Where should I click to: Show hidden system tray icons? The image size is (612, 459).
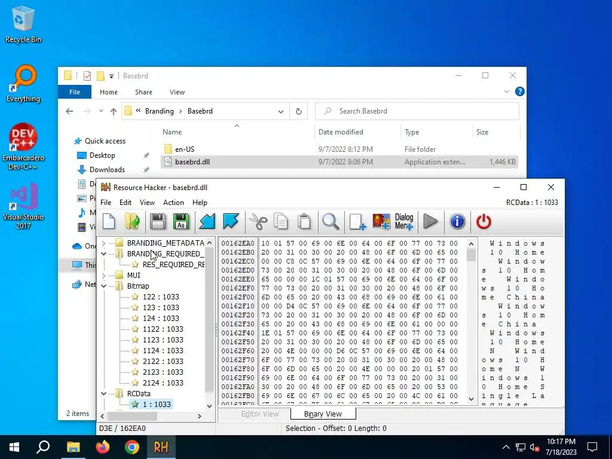tap(506, 447)
